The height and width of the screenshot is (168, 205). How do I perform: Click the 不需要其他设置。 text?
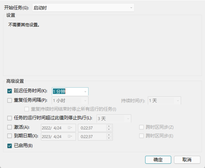24,25
